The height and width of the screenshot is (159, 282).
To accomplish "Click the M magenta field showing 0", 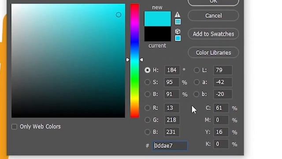I will pyautogui.click(x=221, y=120).
